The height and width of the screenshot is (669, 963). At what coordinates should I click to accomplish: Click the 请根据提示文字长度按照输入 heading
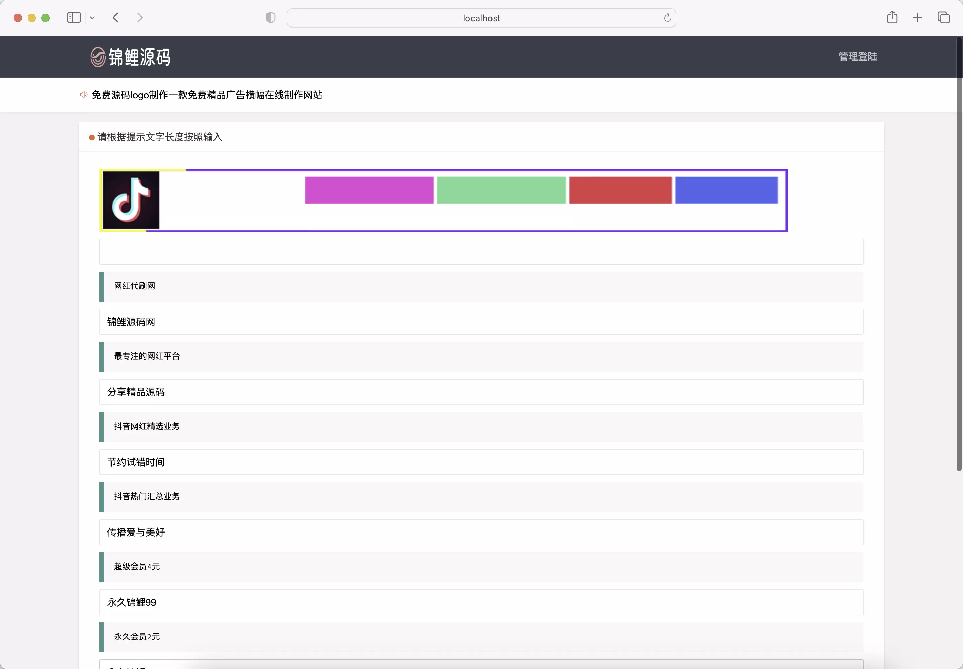[160, 137]
